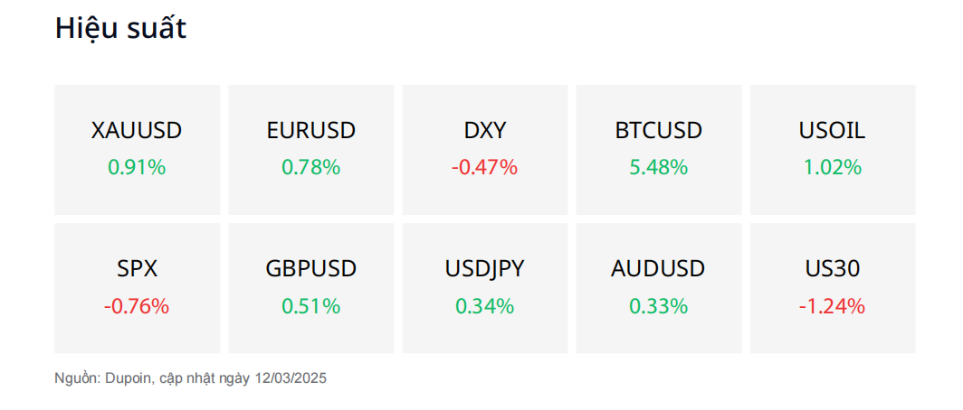The height and width of the screenshot is (410, 963).
Task: Click the 0.91% XAUUSD value
Action: 137,167
